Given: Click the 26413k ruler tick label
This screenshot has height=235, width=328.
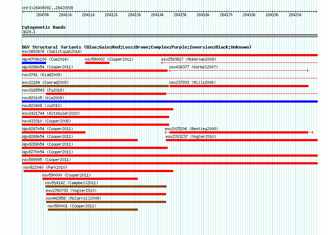Looking at the screenshot, I should [x=135, y=15].
